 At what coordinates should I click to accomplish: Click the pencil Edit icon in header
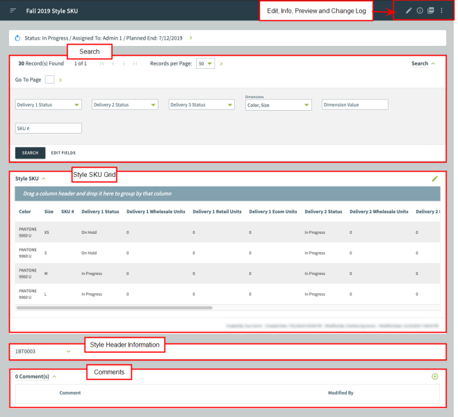pos(409,10)
